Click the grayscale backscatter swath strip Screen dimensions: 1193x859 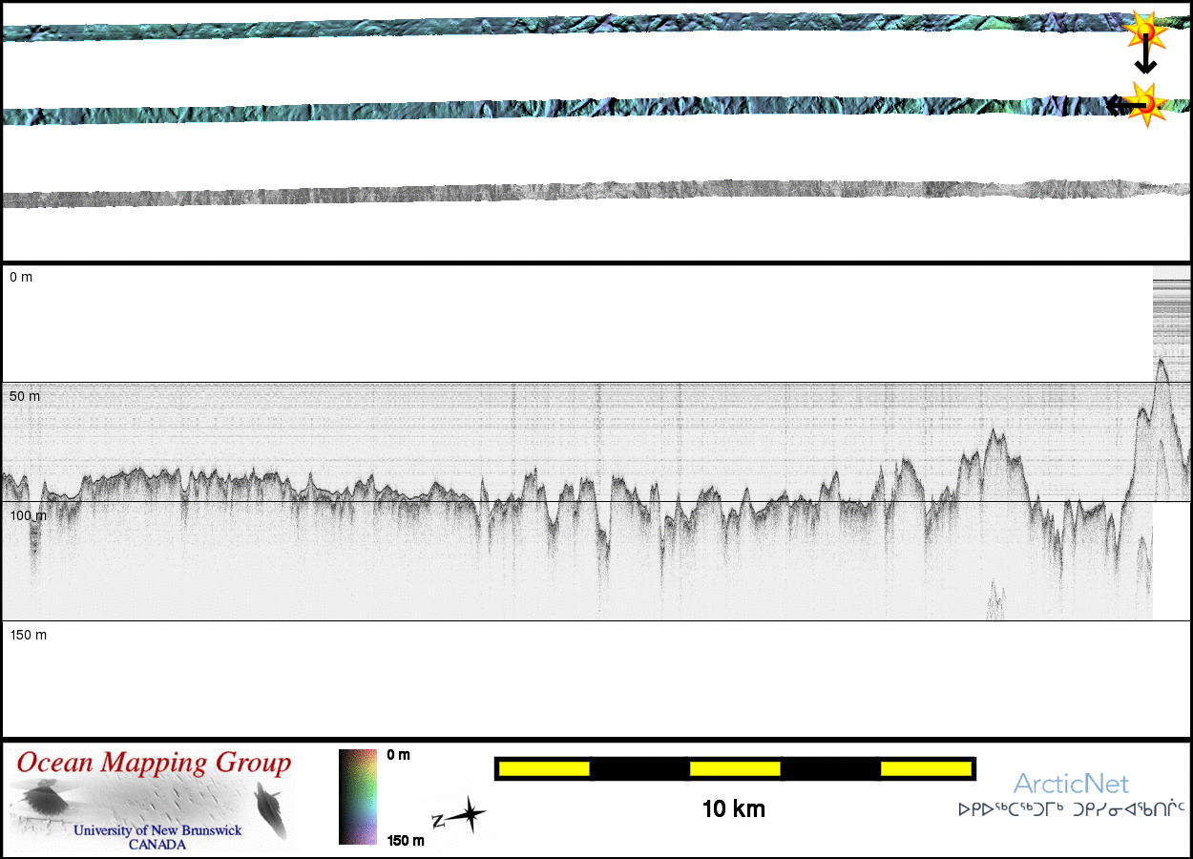click(x=573, y=193)
